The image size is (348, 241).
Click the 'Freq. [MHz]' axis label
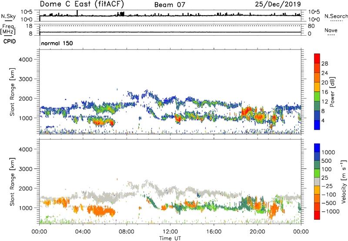tap(8, 29)
